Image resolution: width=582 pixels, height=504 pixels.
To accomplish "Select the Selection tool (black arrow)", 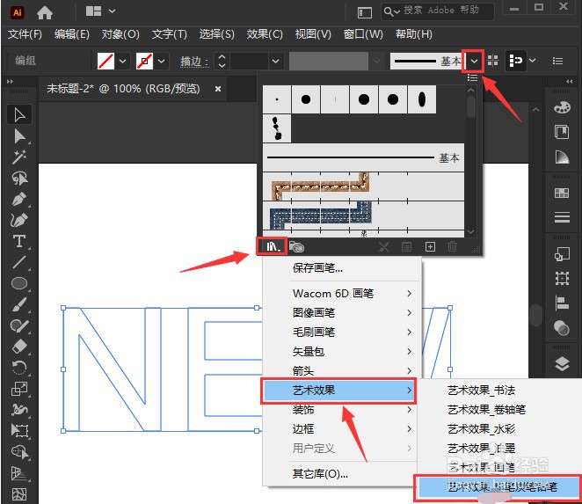I will [19, 114].
